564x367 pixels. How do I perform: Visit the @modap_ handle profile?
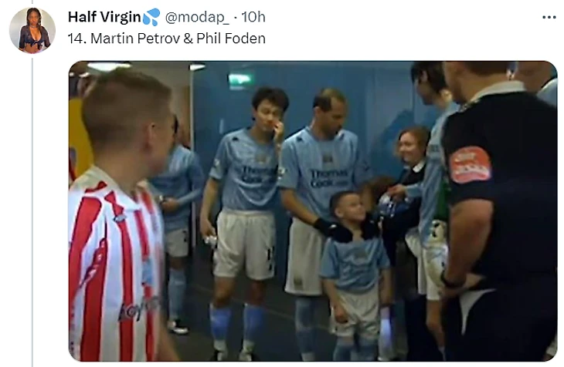point(197,17)
